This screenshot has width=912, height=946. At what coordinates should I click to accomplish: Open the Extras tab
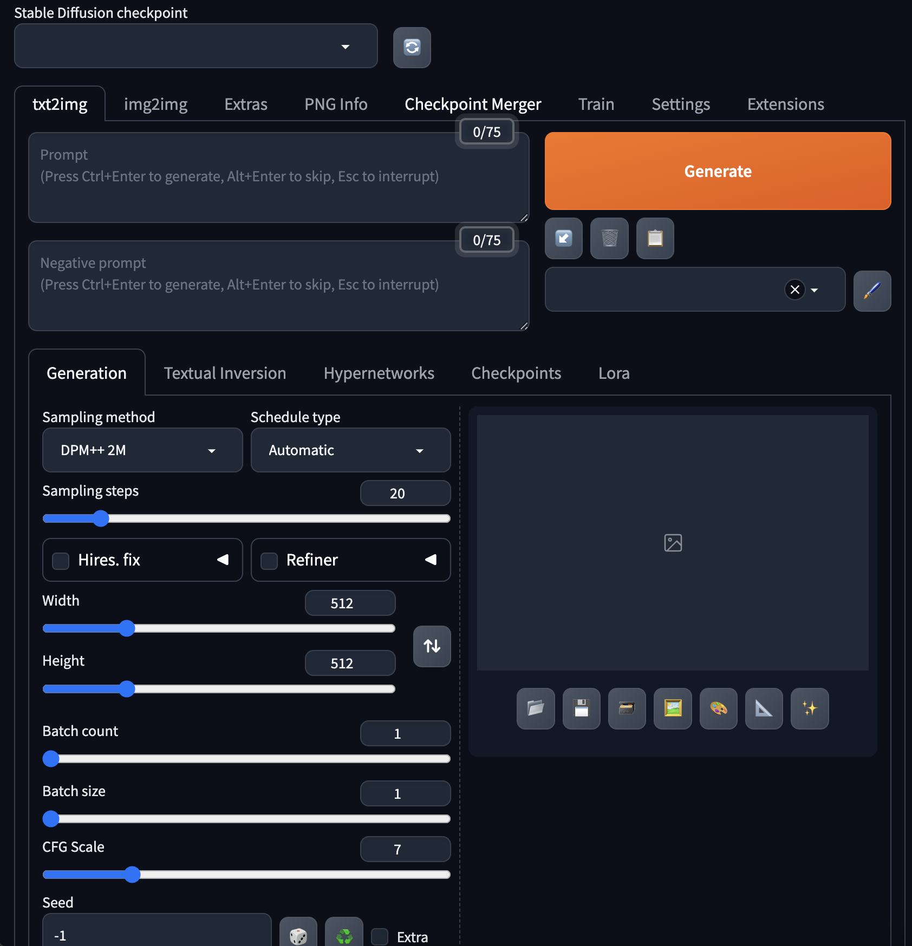246,104
